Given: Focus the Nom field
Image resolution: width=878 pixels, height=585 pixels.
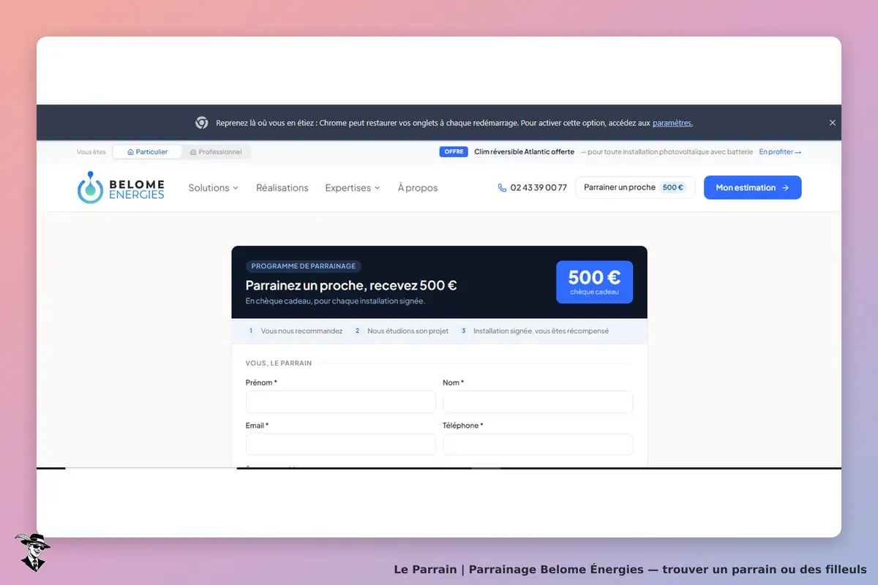Looking at the screenshot, I should [538, 402].
